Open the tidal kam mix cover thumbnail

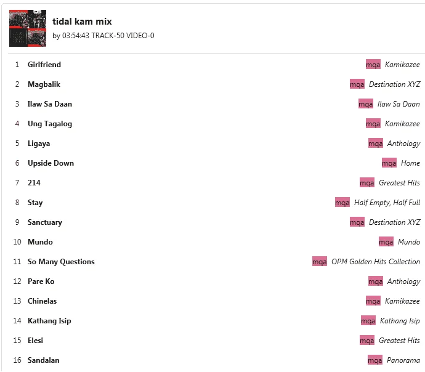pyautogui.click(x=28, y=28)
